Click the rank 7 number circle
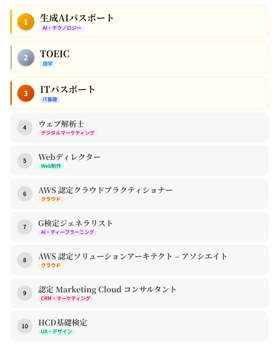The height and width of the screenshot is (345, 278). pyautogui.click(x=25, y=227)
